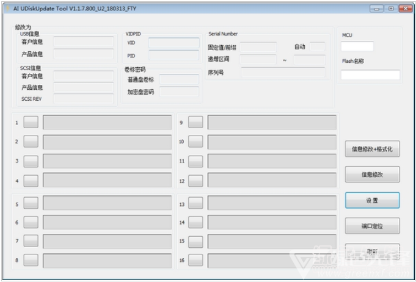Click the 自动 field in Serial Number
The width and height of the screenshot is (416, 282).
click(x=317, y=46)
